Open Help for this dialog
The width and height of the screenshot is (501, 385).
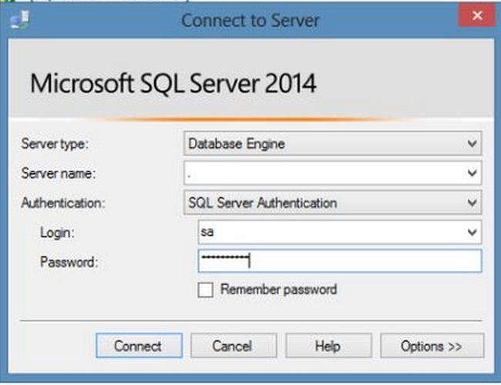[x=328, y=346]
